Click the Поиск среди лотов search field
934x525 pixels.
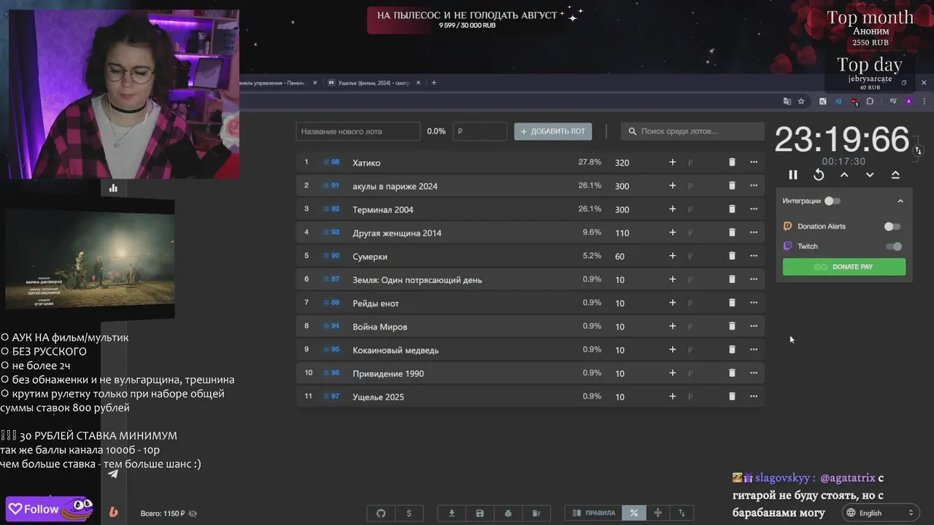click(x=692, y=131)
